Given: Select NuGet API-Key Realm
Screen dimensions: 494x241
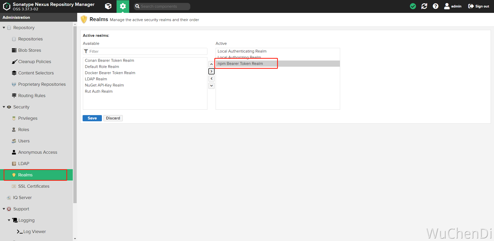Looking at the screenshot, I should tap(145, 85).
